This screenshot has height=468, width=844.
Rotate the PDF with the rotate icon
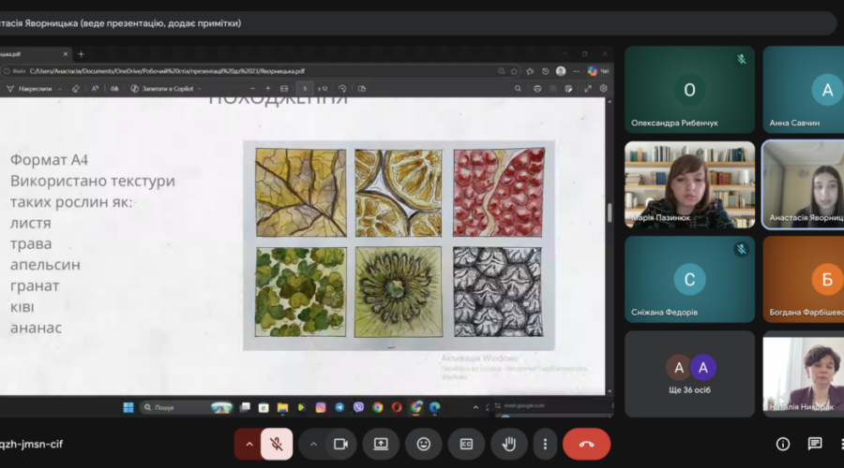click(x=342, y=89)
